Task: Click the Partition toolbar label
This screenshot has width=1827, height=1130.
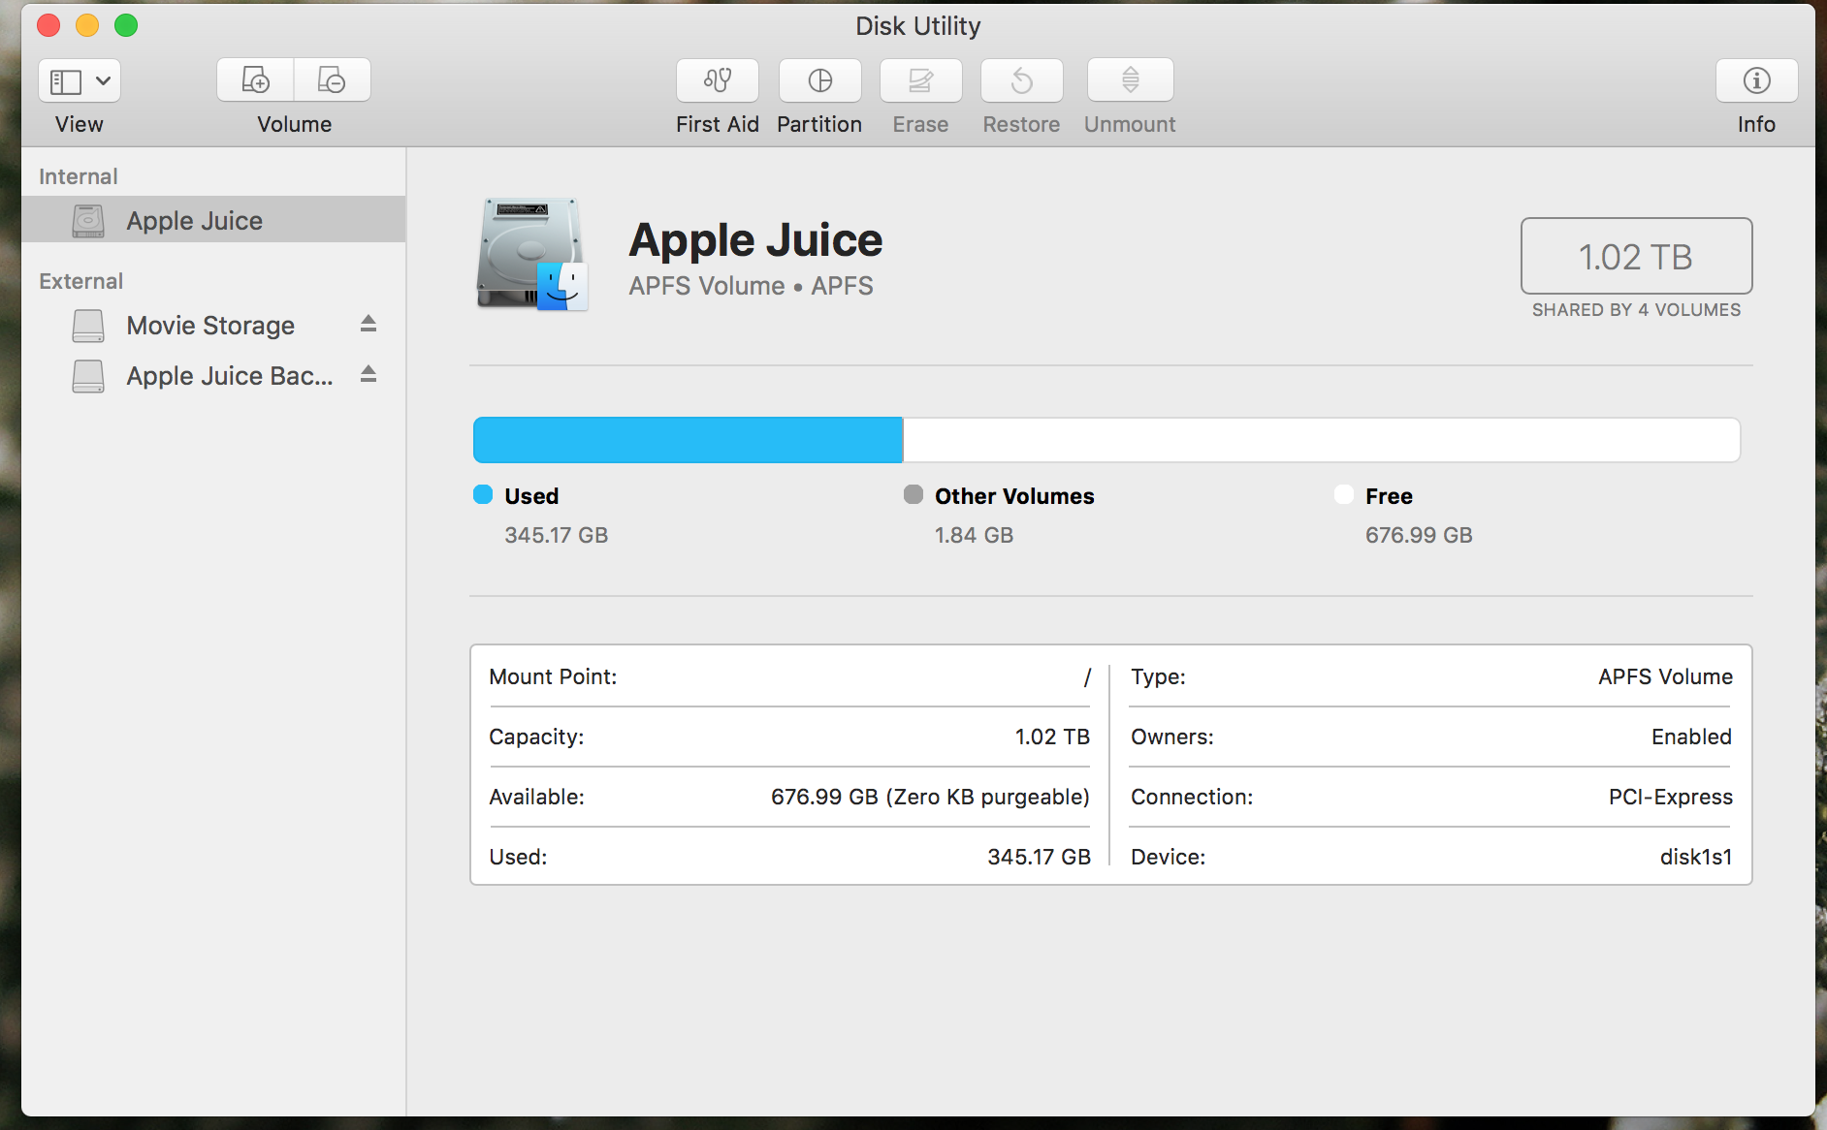Action: click(x=819, y=124)
